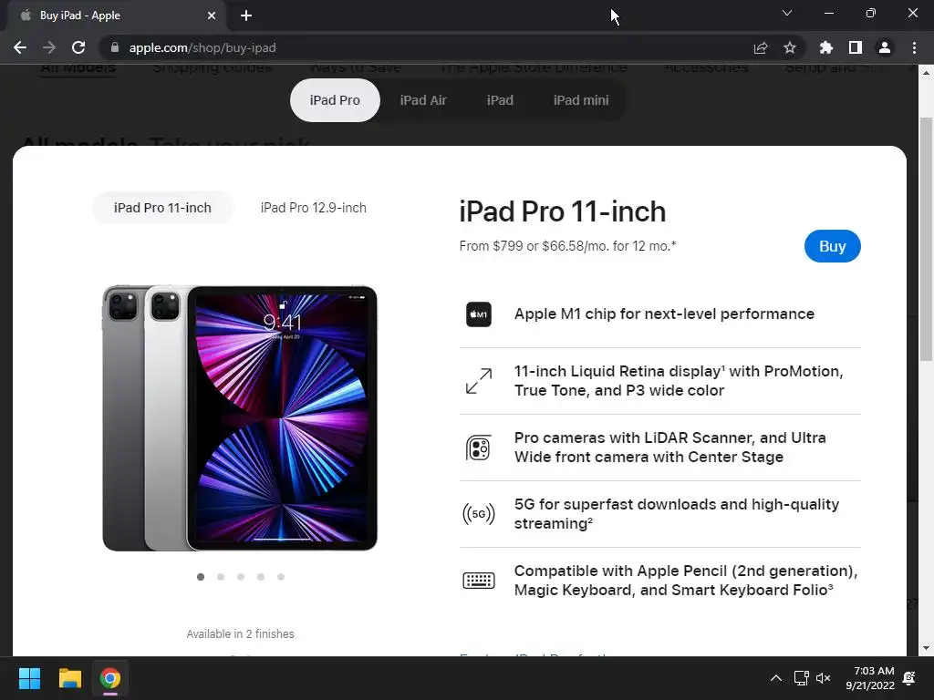Click Apple M1 chip icon
Viewport: 934px width, 700px height.
point(478,314)
